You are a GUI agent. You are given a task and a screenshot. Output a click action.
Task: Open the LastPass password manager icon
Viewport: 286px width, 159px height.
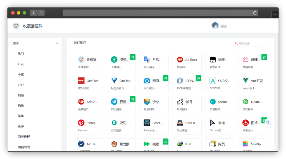81,81
